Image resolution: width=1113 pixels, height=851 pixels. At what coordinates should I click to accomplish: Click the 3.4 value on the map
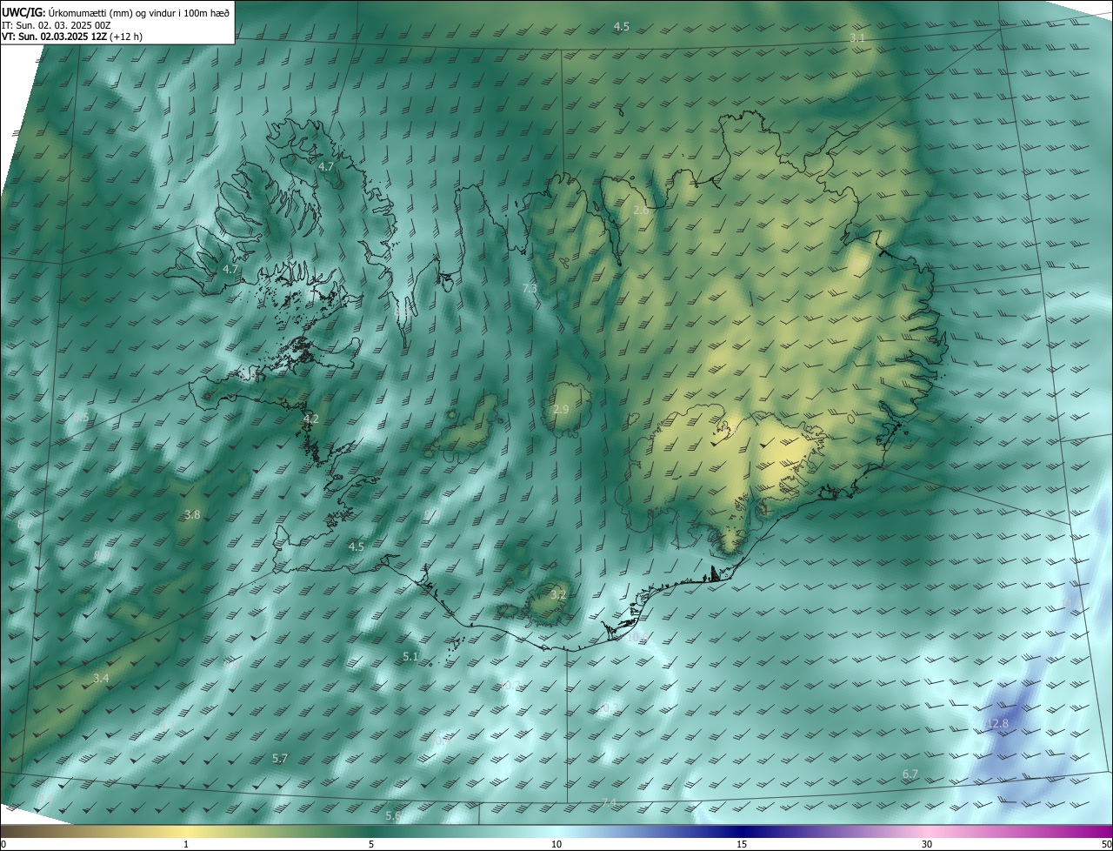[101, 678]
